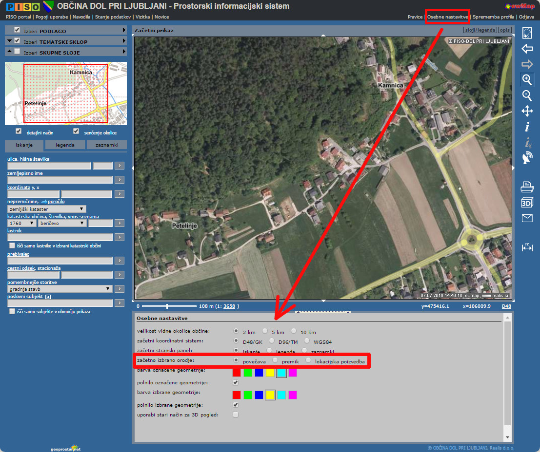
Task: Click the envelope send mail icon
Action: (527, 218)
